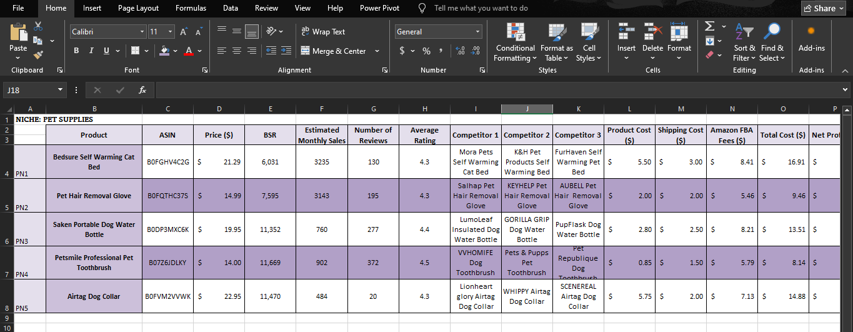Screen dimensions: 853x332
Task: Switch to the Page Layout tab
Action: coord(138,8)
